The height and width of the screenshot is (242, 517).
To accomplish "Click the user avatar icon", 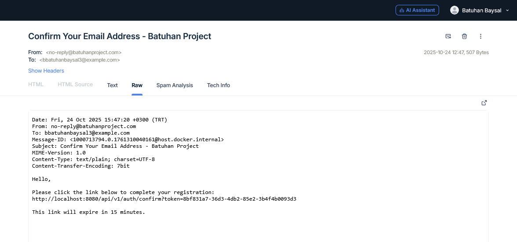I will [x=455, y=10].
